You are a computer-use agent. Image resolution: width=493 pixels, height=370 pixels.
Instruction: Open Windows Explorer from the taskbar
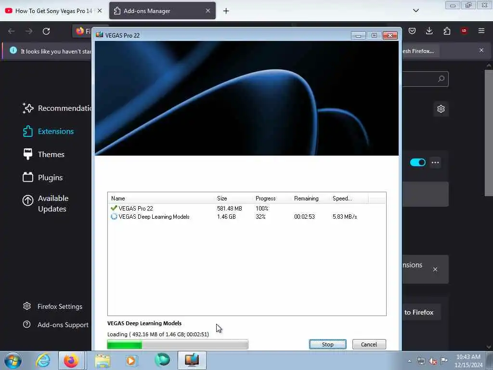tap(103, 360)
